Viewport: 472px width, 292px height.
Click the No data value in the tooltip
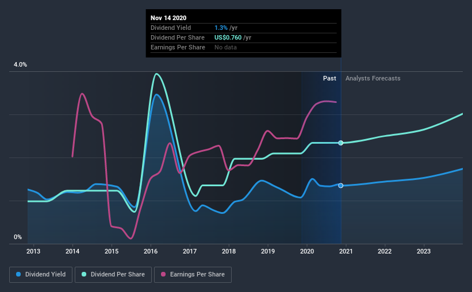click(225, 47)
